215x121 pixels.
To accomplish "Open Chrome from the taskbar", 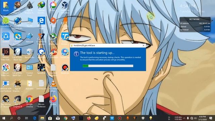I will (x=66, y=118).
